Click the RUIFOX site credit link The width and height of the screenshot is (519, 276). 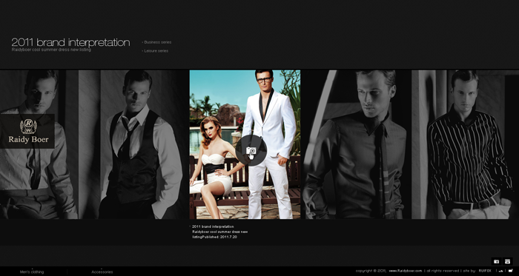[485, 271]
